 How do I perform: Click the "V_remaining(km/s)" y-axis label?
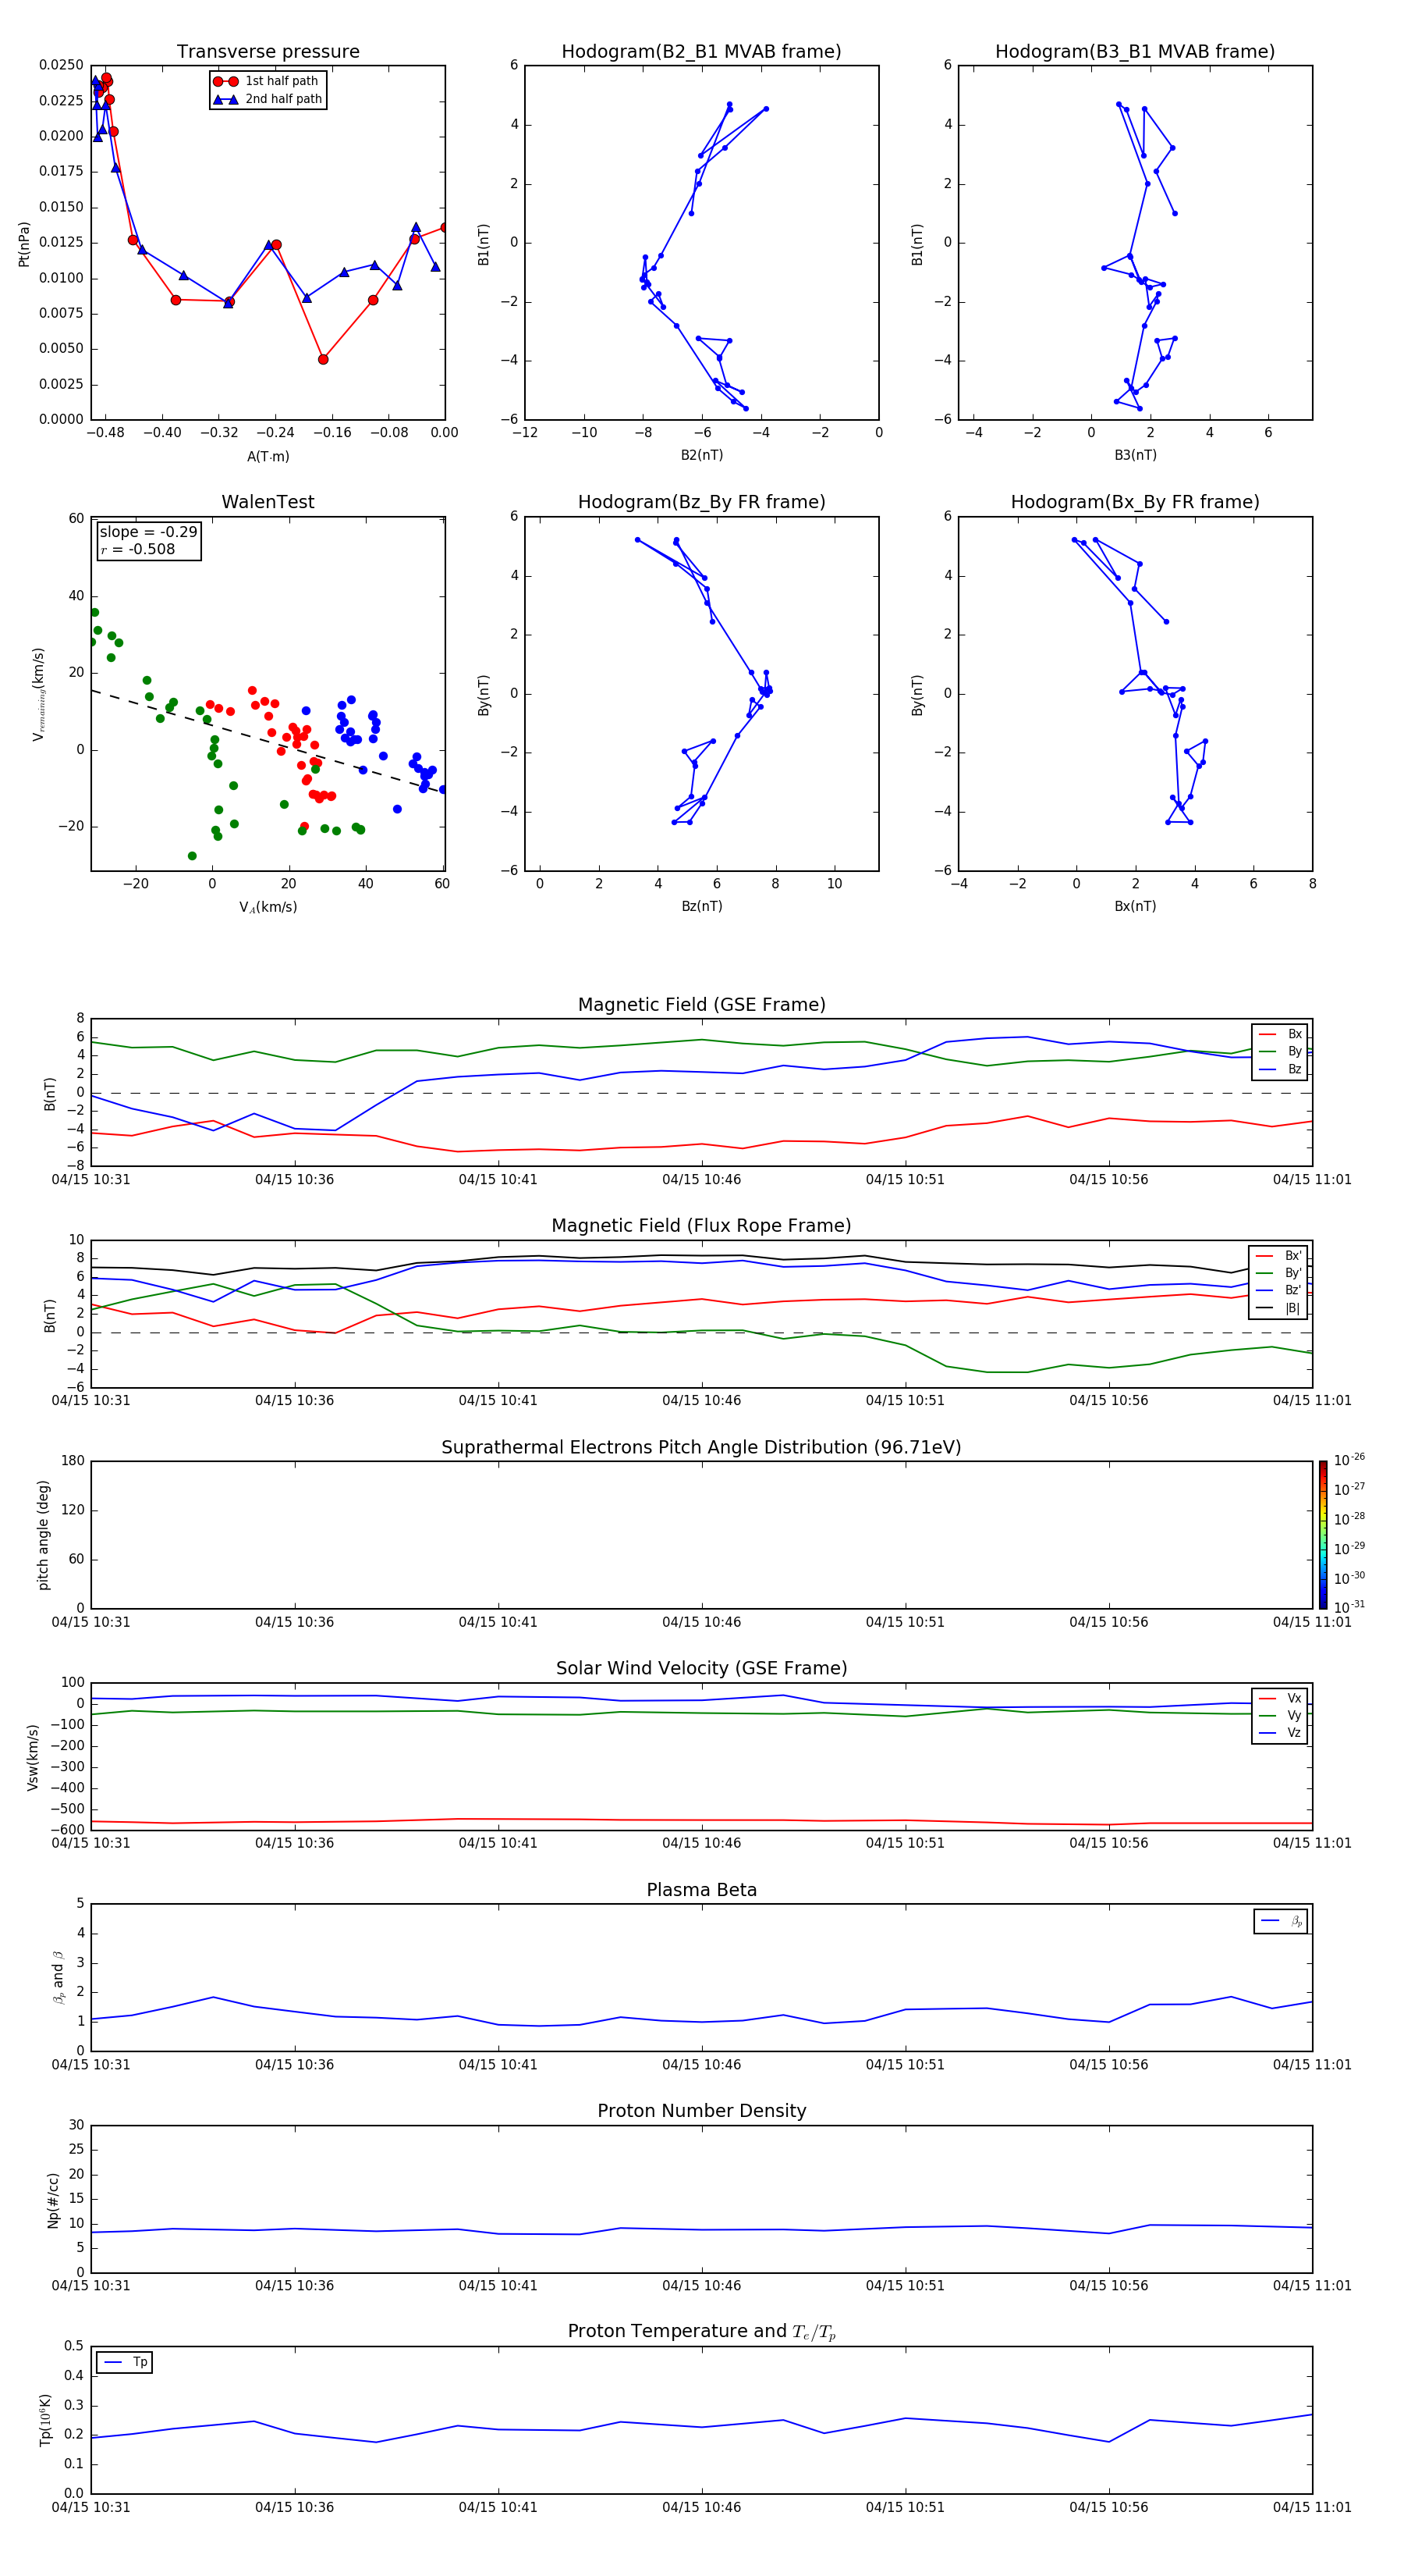[x=38, y=694]
